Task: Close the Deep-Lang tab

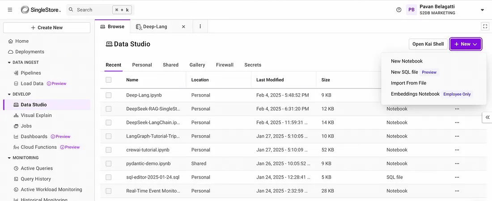Action: tap(183, 27)
